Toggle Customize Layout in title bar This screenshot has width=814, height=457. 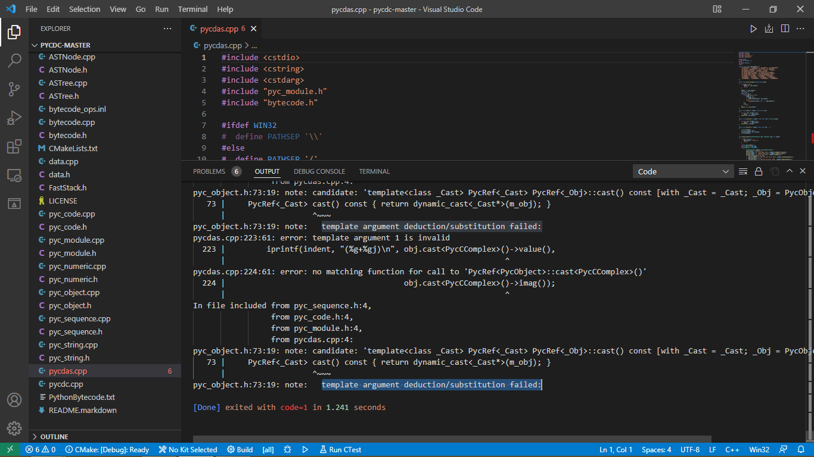click(x=717, y=9)
